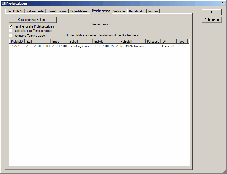
Task: Create appointment with 'Neuer Termin...' button
Action: coord(102,24)
